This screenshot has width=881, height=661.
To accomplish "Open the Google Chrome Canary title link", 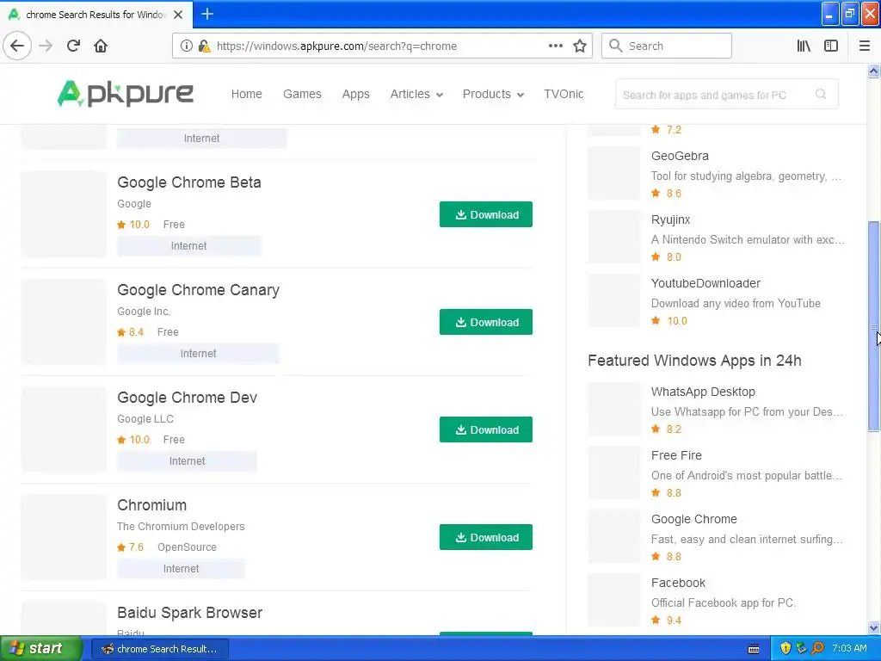I will (x=198, y=290).
